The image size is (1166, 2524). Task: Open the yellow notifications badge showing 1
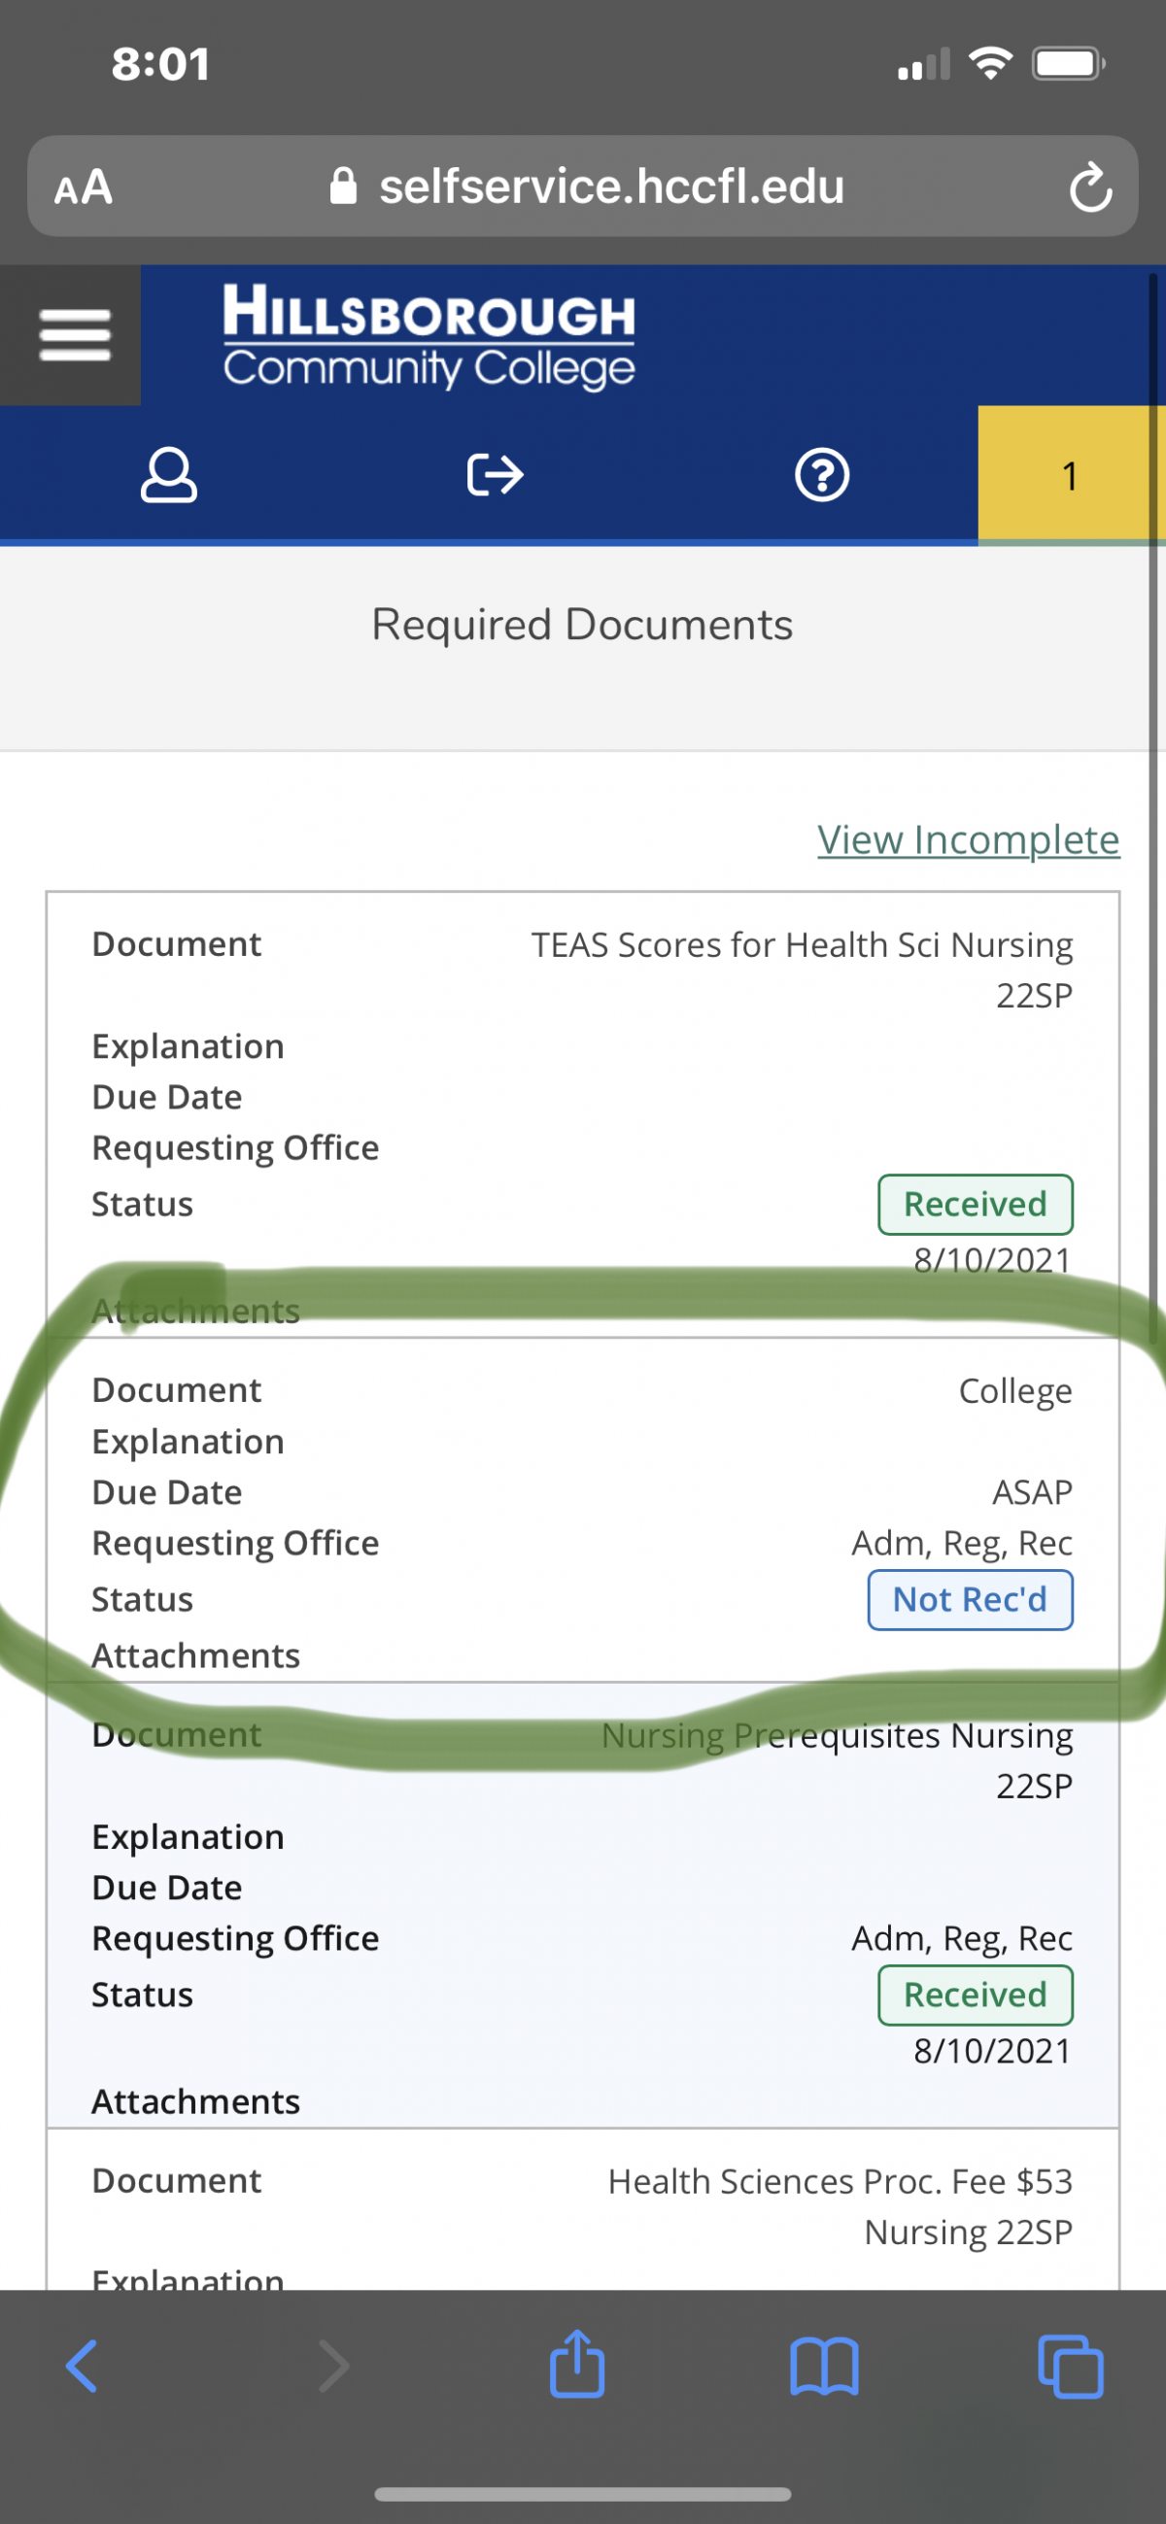[x=1070, y=475]
